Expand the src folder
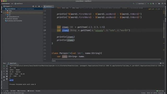 pyautogui.click(x=5, y=15)
